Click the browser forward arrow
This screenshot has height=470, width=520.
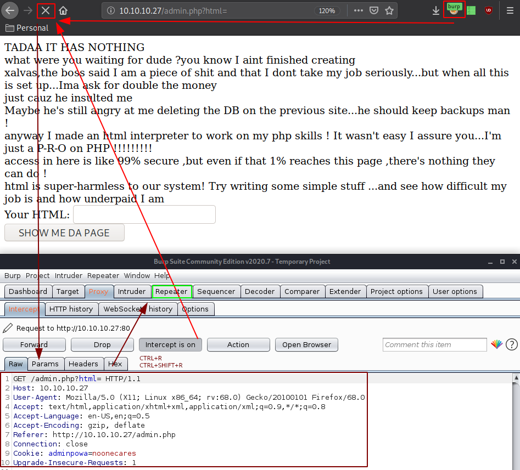point(28,10)
